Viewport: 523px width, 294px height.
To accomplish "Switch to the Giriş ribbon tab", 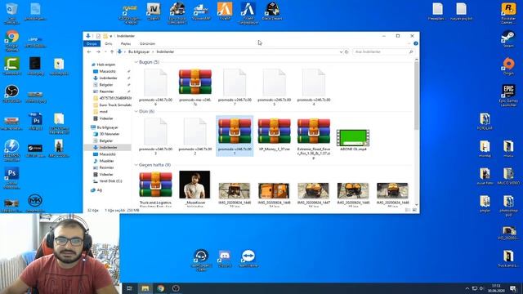I will pyautogui.click(x=109, y=43).
